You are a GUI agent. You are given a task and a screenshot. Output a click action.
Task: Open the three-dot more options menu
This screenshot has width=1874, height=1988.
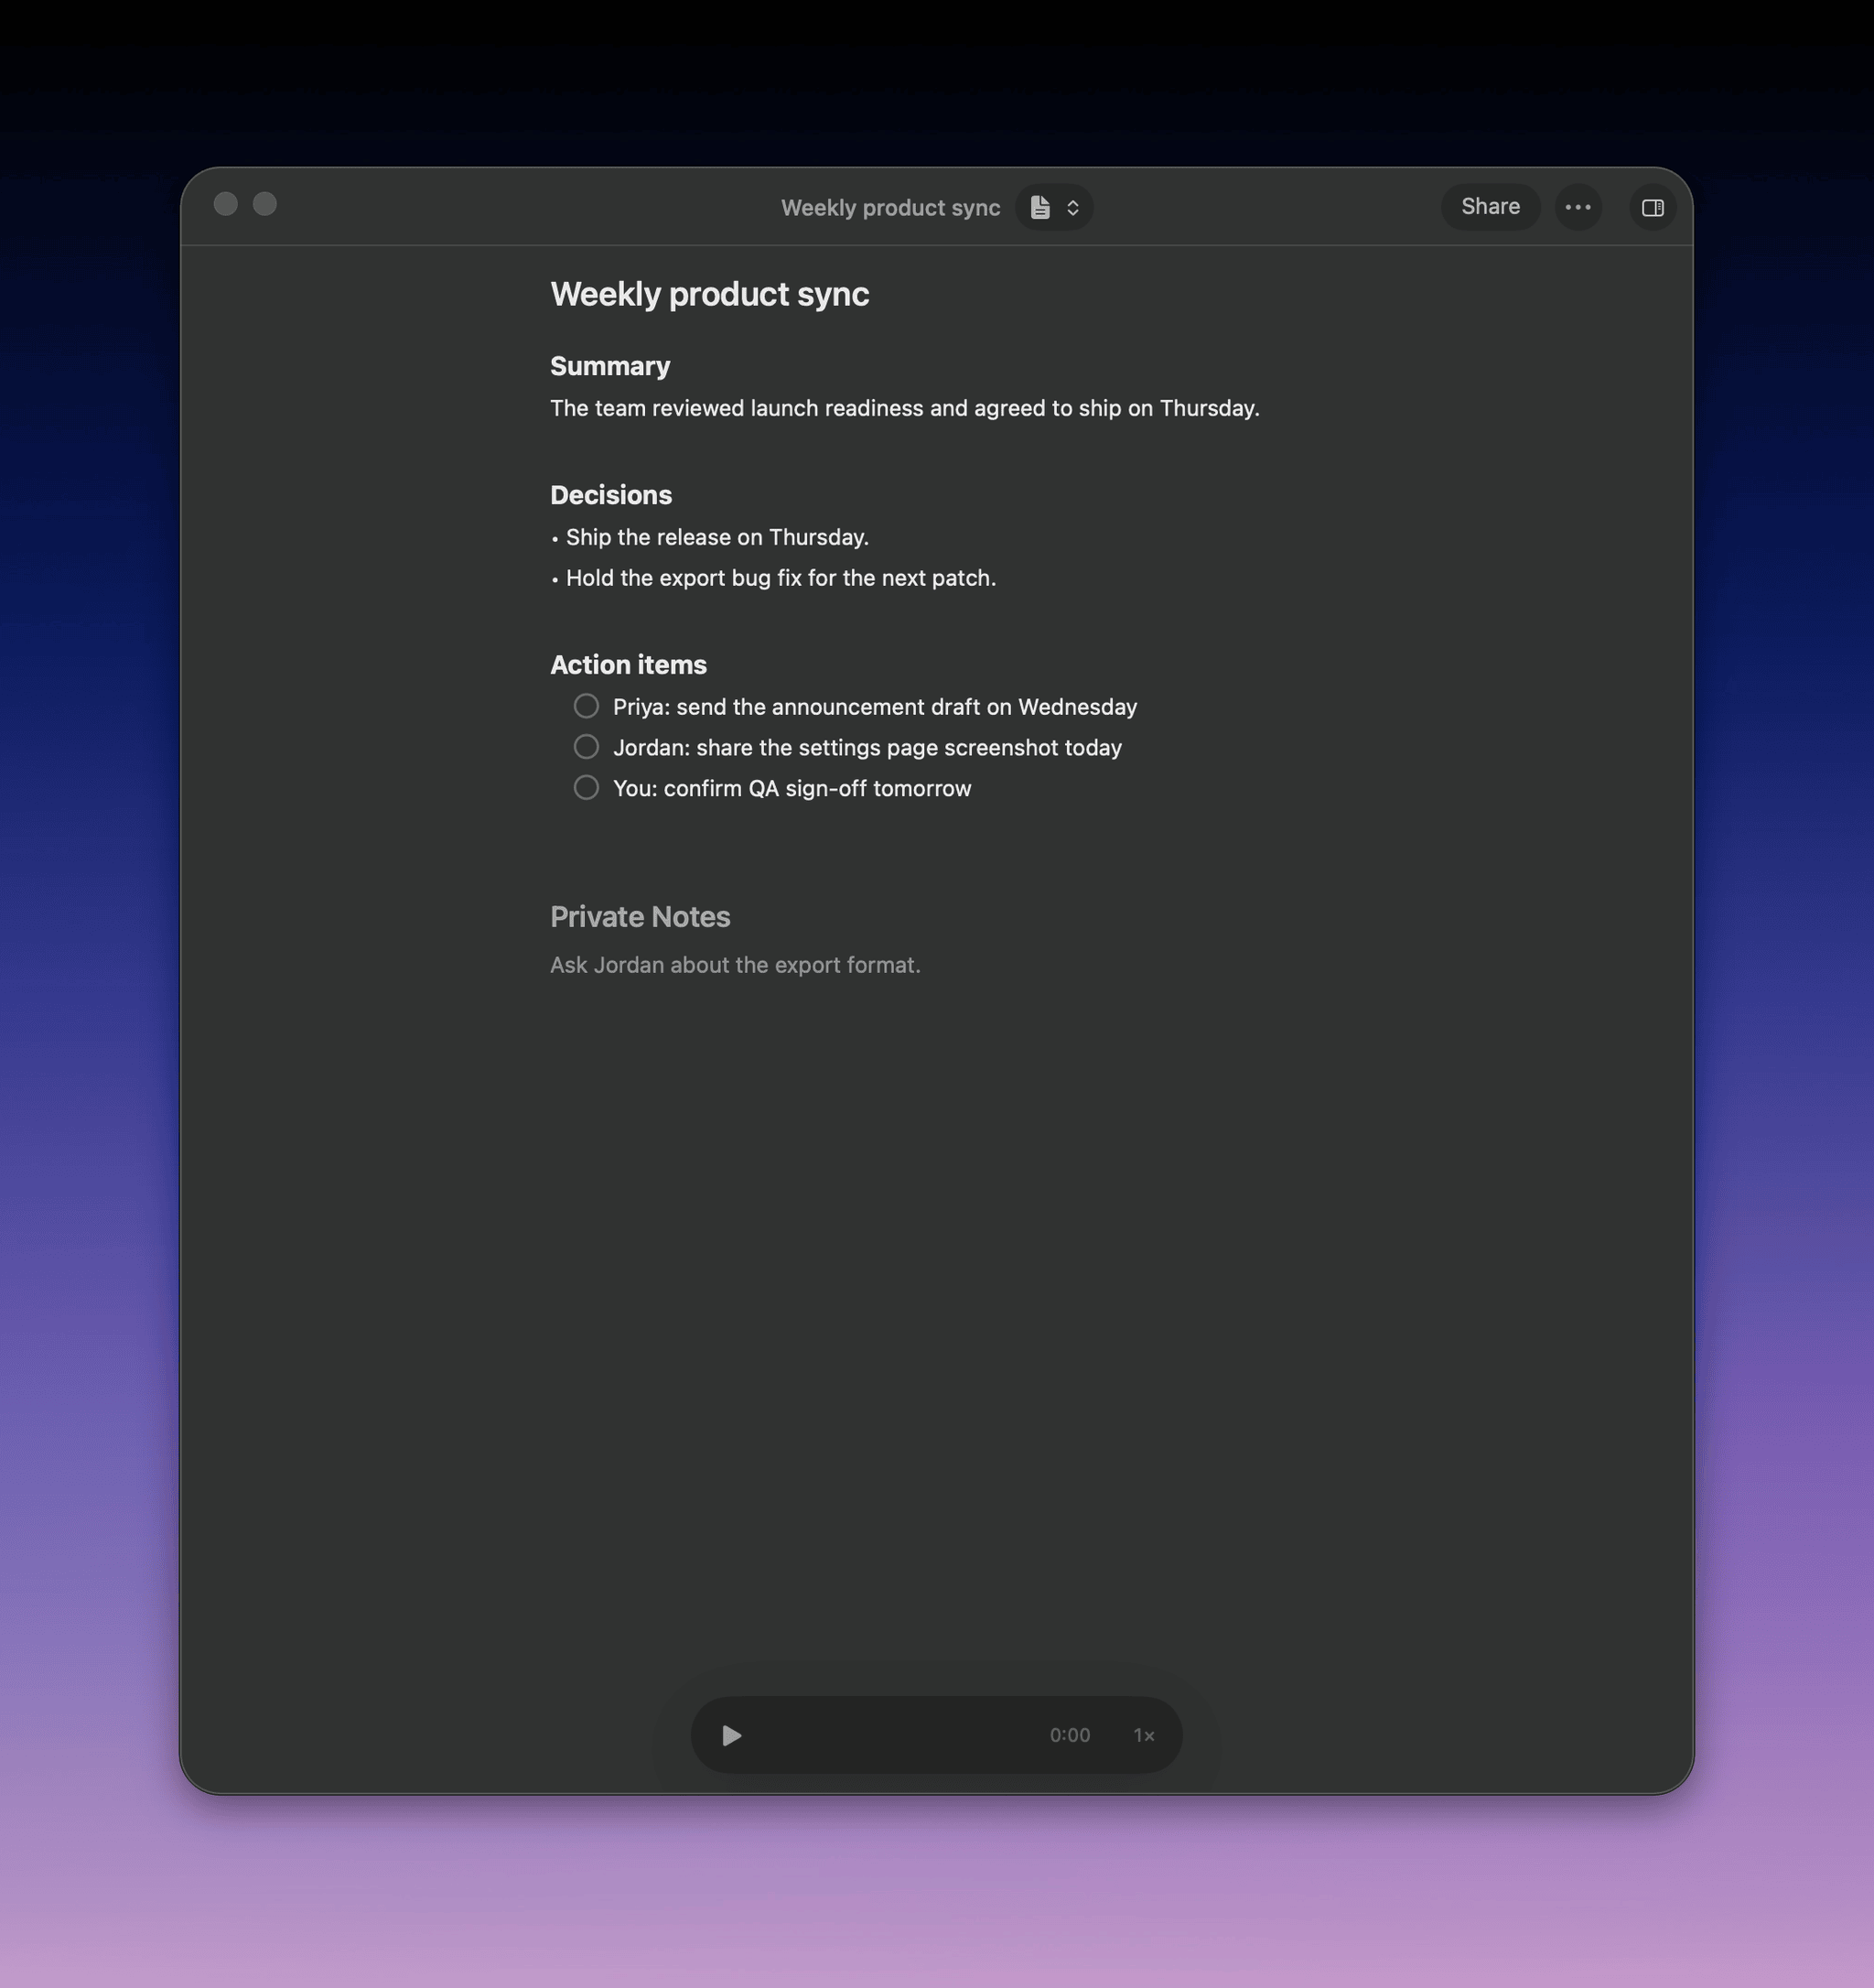coord(1578,207)
